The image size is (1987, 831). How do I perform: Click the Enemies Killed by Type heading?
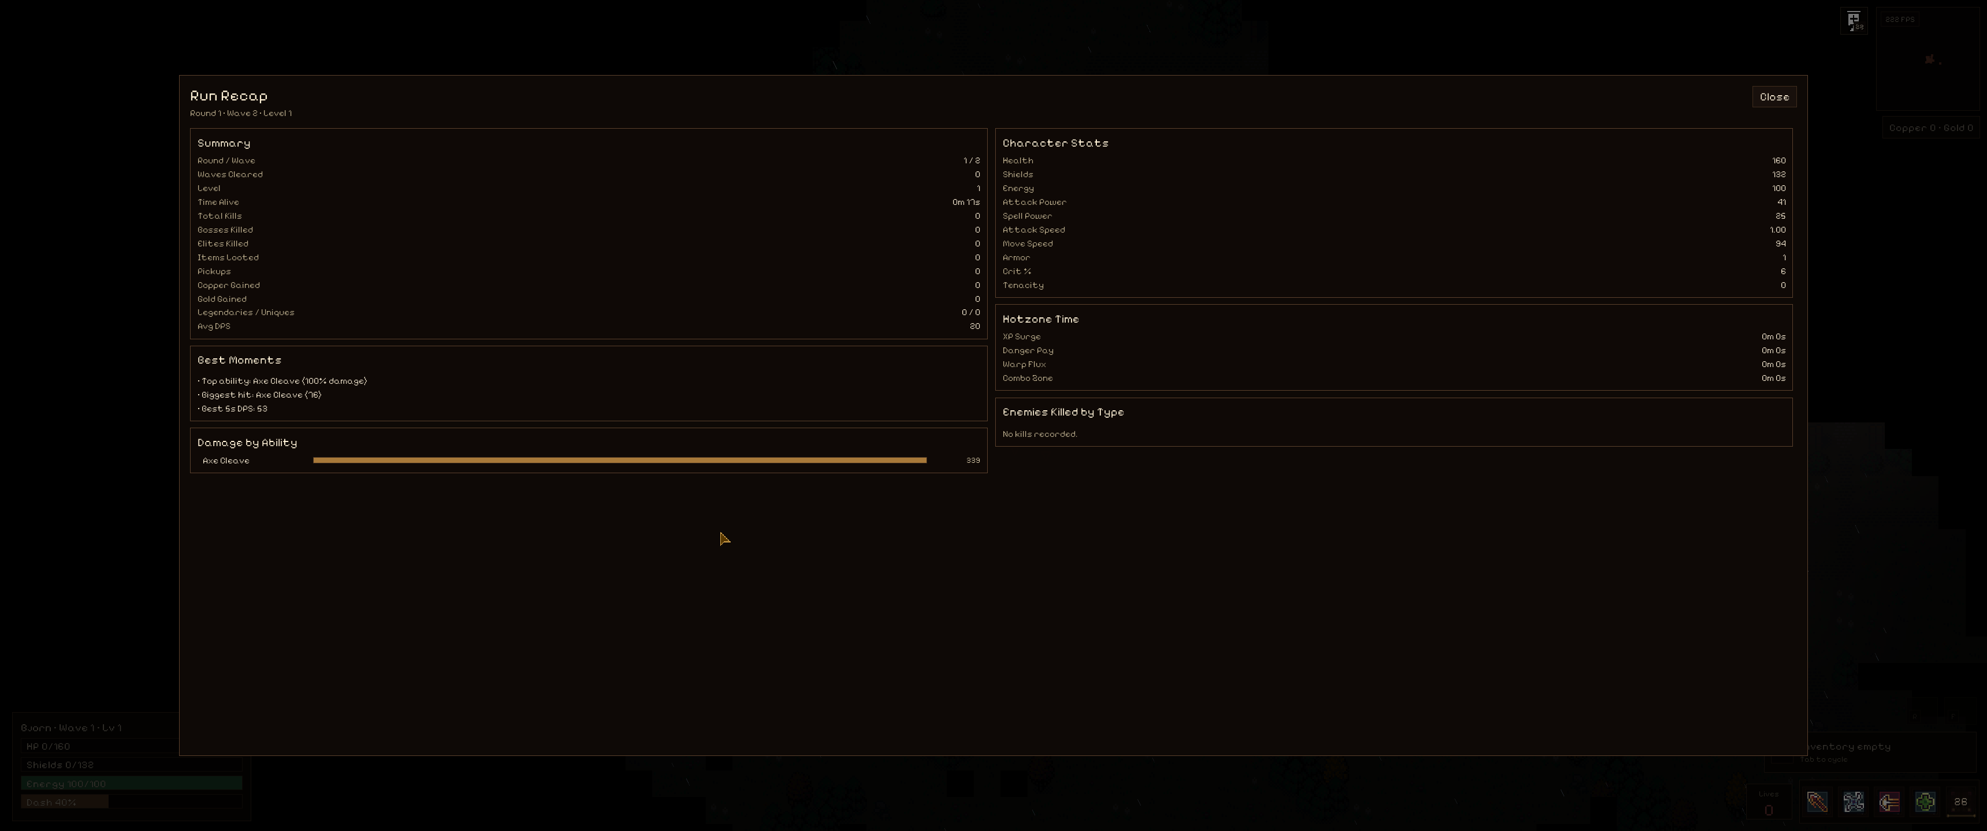click(1062, 413)
